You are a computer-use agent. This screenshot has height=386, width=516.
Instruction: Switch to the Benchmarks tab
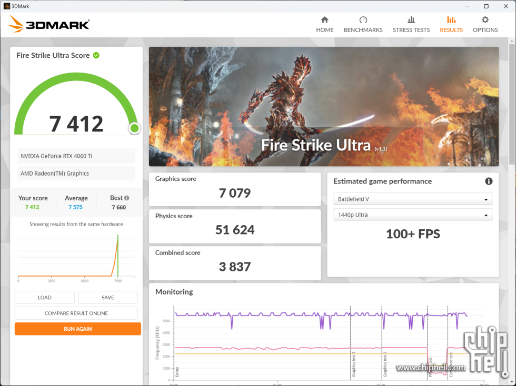363,25
